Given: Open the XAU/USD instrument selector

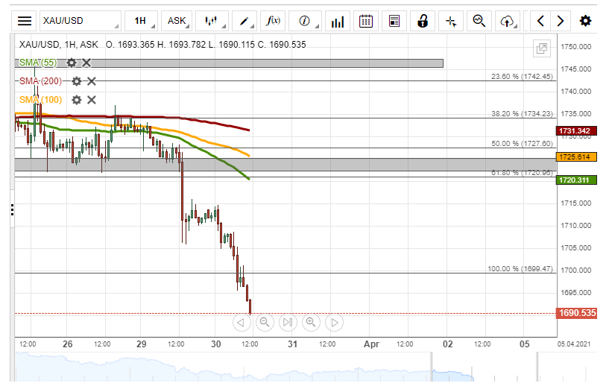Looking at the screenshot, I should pyautogui.click(x=80, y=21).
